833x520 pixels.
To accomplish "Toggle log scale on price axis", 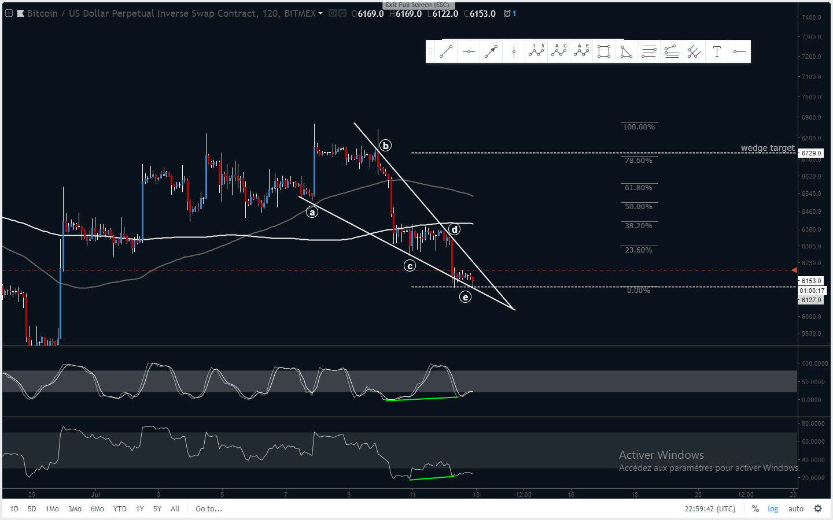I will (773, 509).
